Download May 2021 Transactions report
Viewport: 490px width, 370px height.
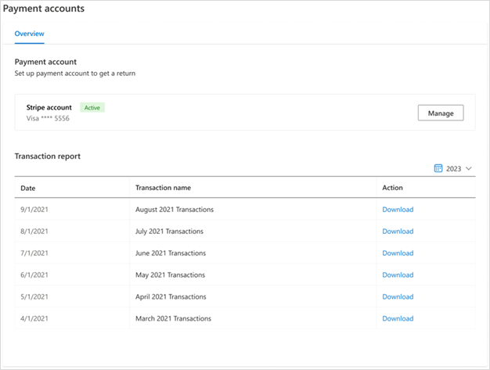(x=398, y=275)
